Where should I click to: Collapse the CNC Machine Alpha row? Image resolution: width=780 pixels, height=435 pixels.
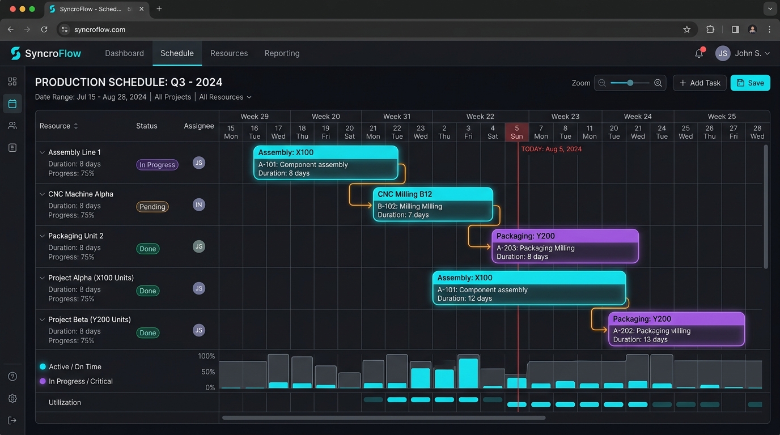pyautogui.click(x=42, y=194)
